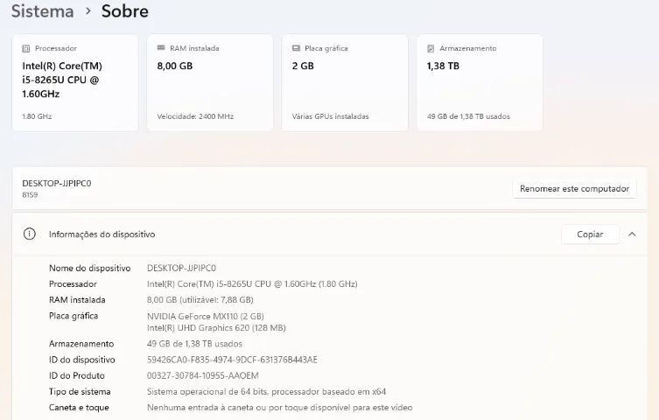Click NVIDIA GeForce MX110 (2 GB) entry
659x420 pixels.
pyautogui.click(x=206, y=316)
